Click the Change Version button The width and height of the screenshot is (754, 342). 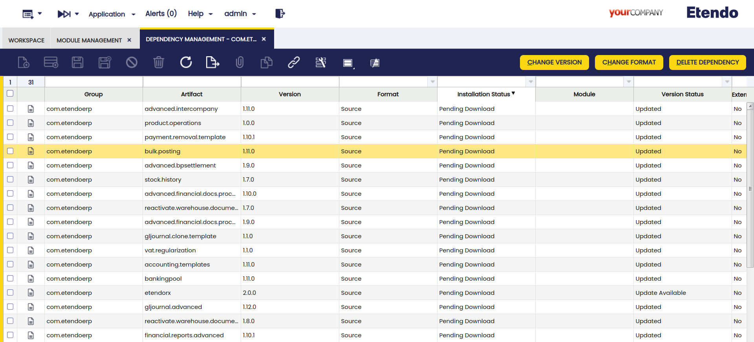555,63
